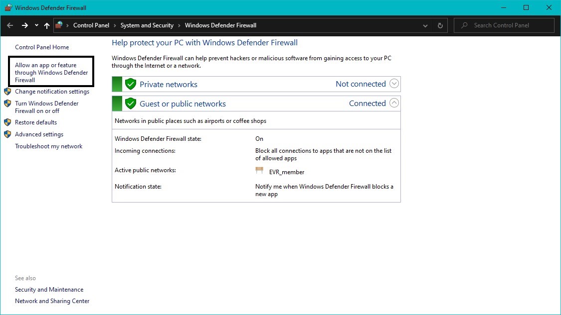561x315 pixels.
Task: Open Turn Windows Defender Firewall on or off
Action: pos(46,107)
